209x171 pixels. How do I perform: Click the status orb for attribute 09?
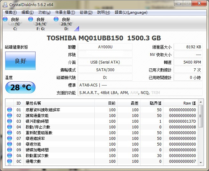click(10, 150)
